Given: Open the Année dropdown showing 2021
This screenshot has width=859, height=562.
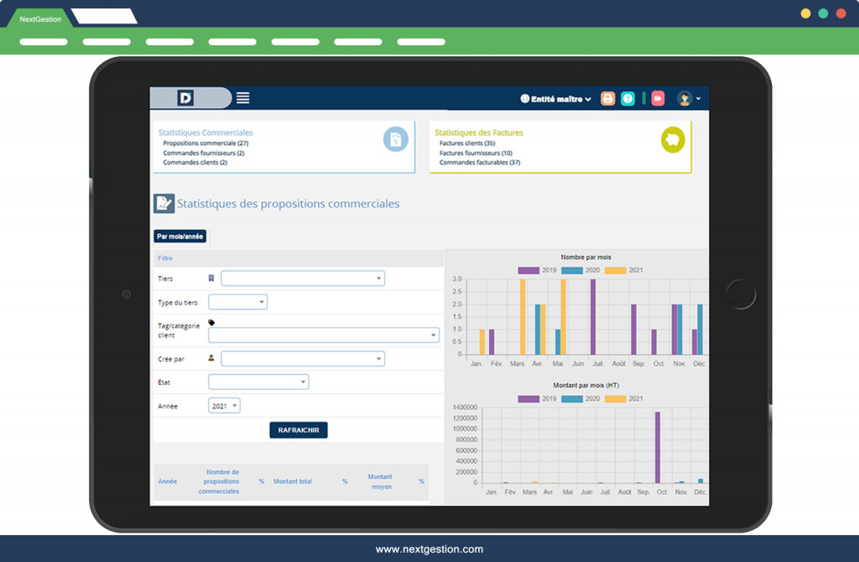Looking at the screenshot, I should tap(224, 406).
